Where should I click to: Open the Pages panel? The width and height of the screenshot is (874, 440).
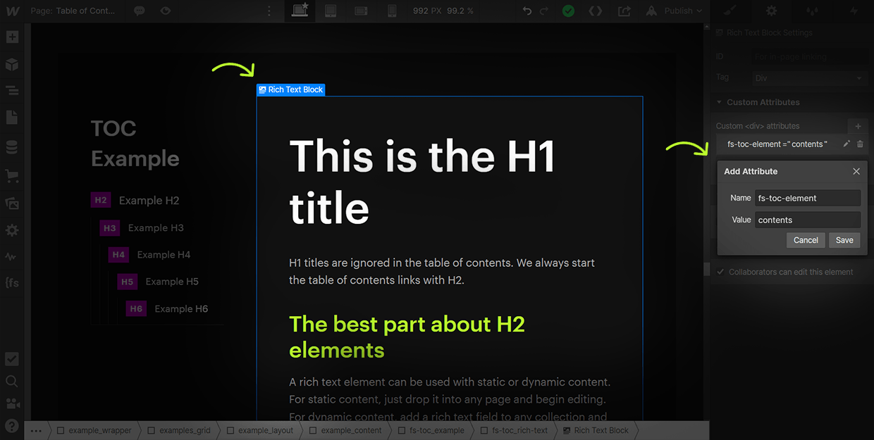point(12,118)
